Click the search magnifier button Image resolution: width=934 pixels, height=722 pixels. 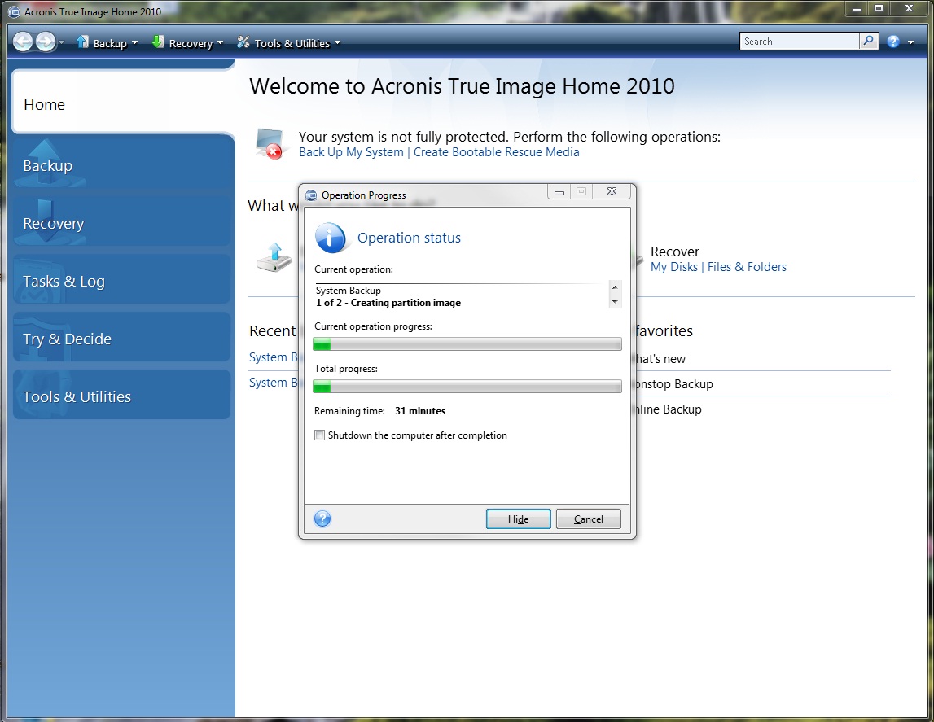(x=869, y=41)
